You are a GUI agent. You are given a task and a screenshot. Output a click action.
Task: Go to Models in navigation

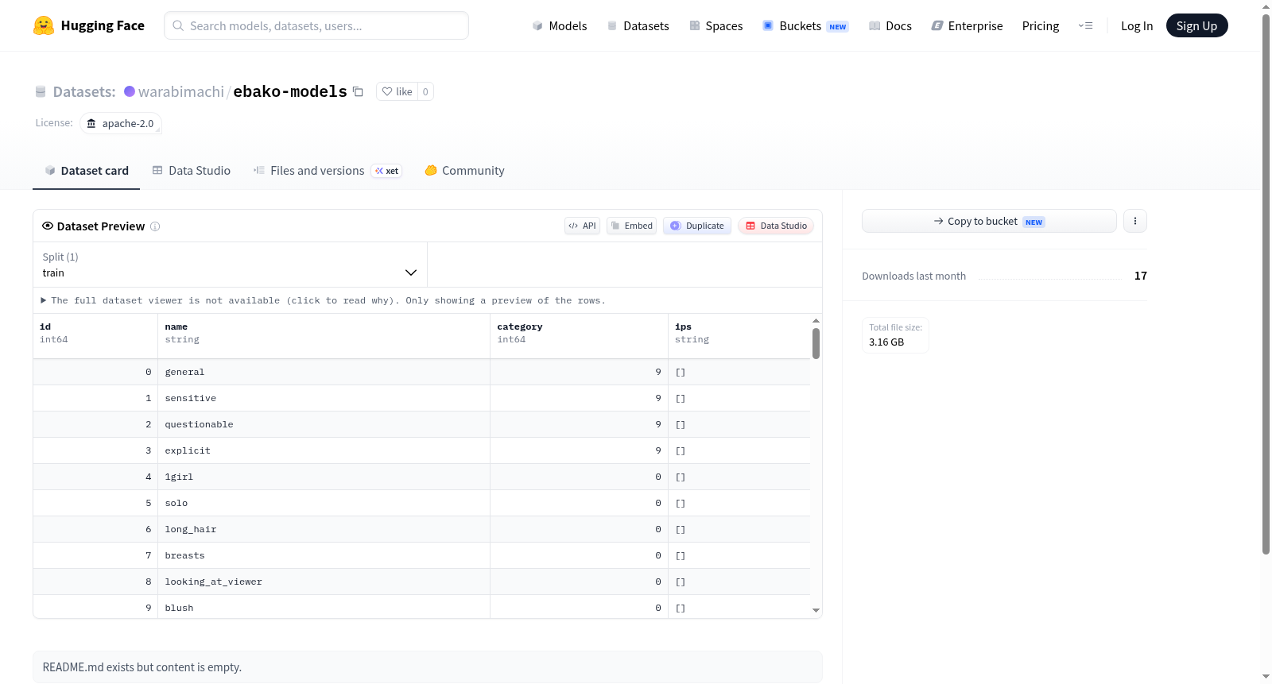560,25
